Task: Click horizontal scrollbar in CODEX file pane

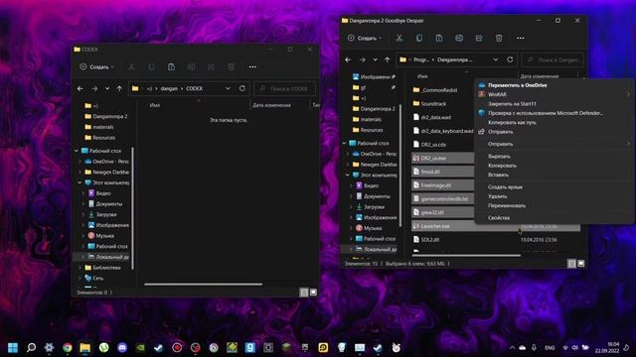Action: (x=203, y=285)
